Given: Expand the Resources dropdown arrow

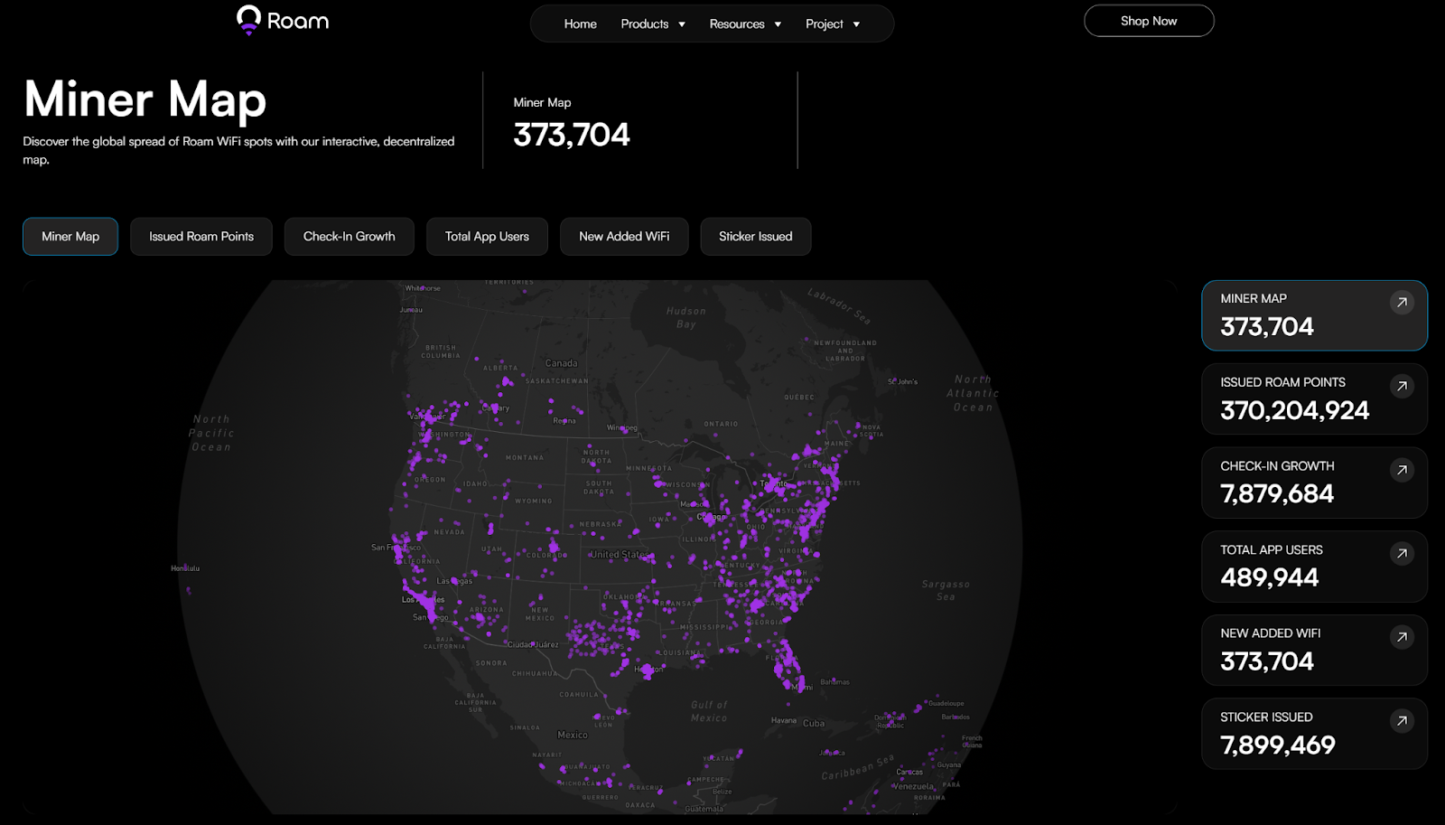Looking at the screenshot, I should coord(778,24).
